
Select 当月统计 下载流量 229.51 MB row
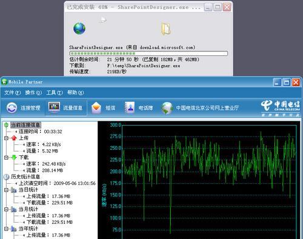click(50, 222)
